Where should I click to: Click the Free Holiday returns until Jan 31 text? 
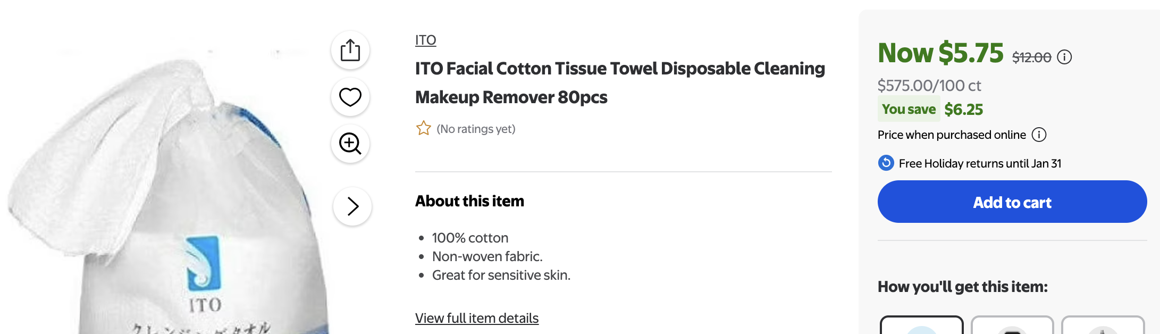pos(980,163)
